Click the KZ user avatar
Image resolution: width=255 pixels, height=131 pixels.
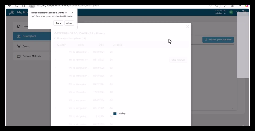[x=231, y=12]
